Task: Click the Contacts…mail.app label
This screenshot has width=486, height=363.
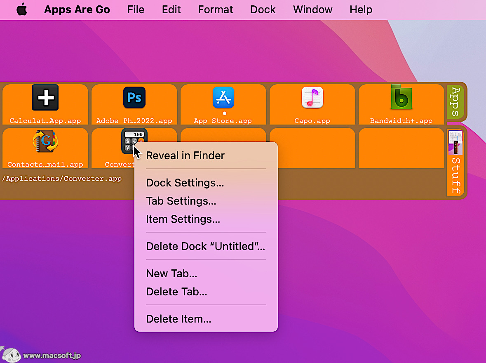Action: click(x=45, y=165)
